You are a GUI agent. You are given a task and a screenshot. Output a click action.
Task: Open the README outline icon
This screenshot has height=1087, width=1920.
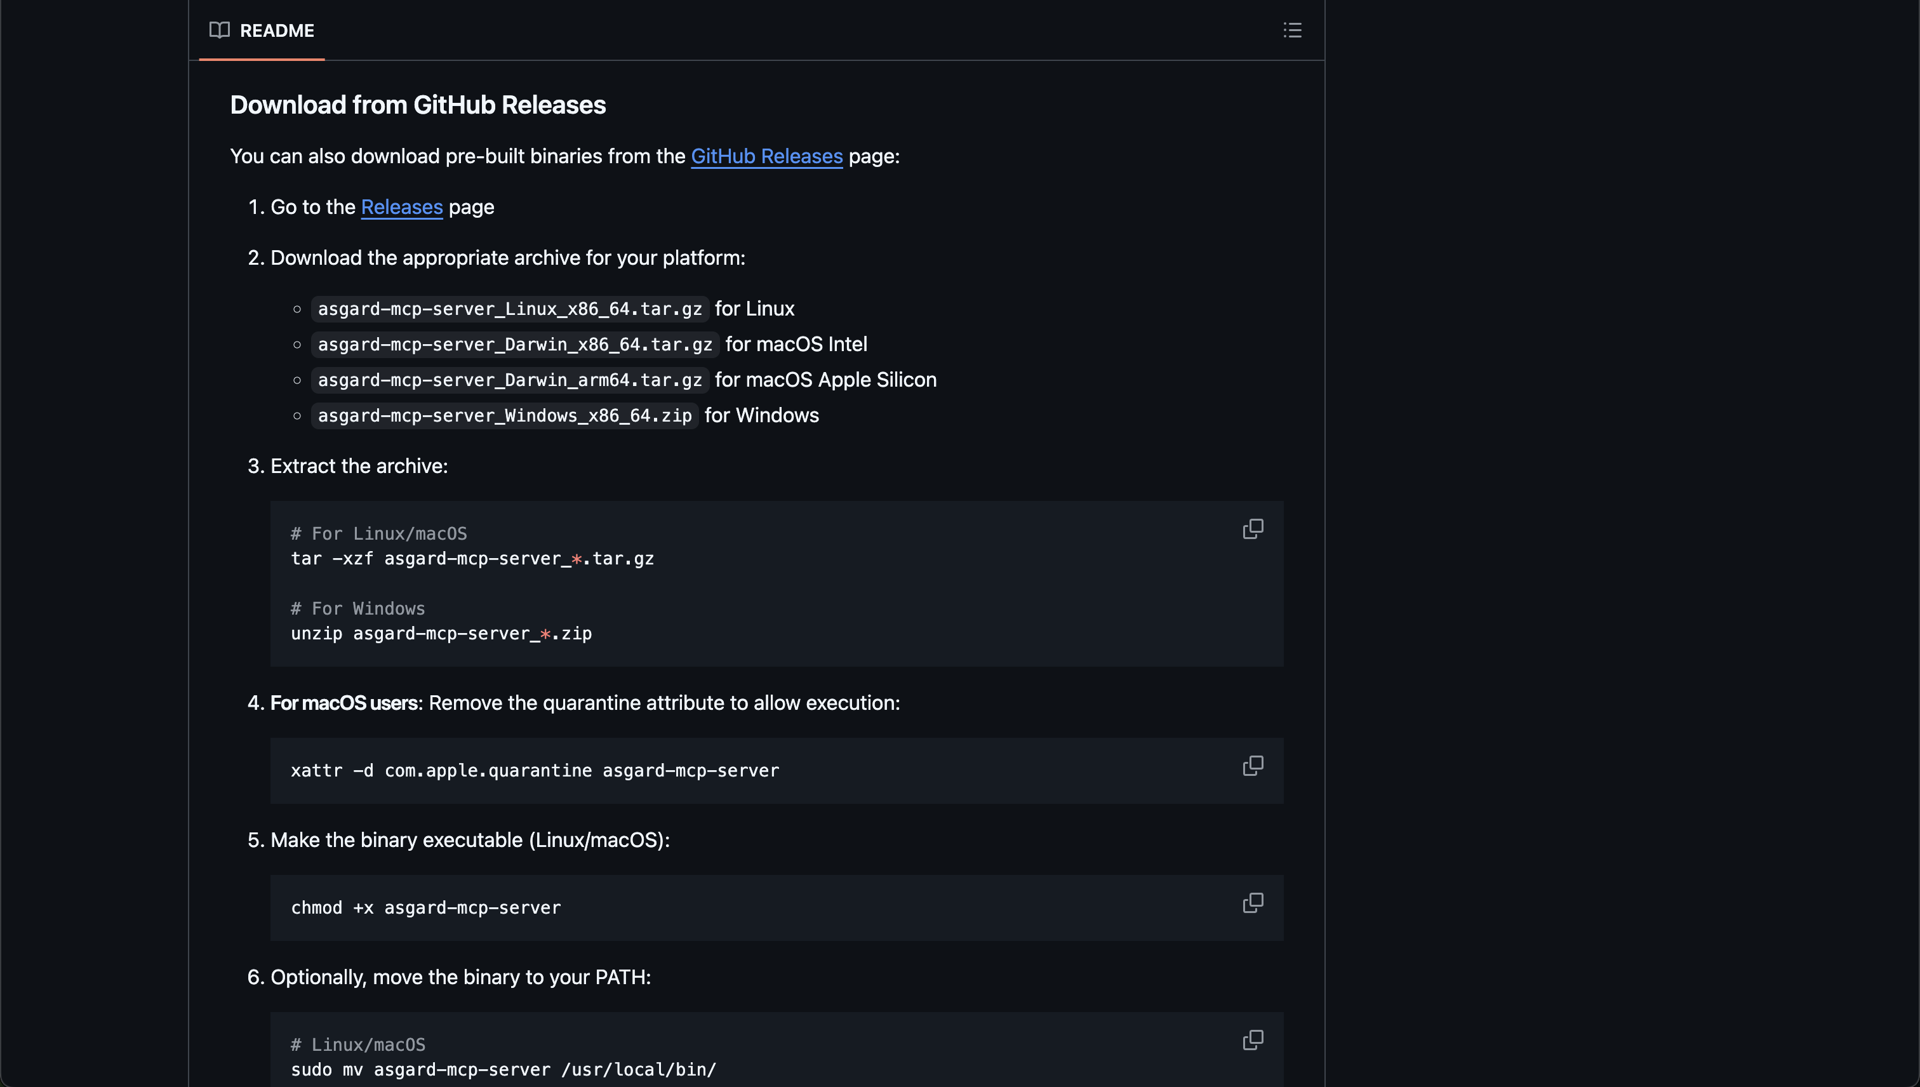[x=1292, y=30]
